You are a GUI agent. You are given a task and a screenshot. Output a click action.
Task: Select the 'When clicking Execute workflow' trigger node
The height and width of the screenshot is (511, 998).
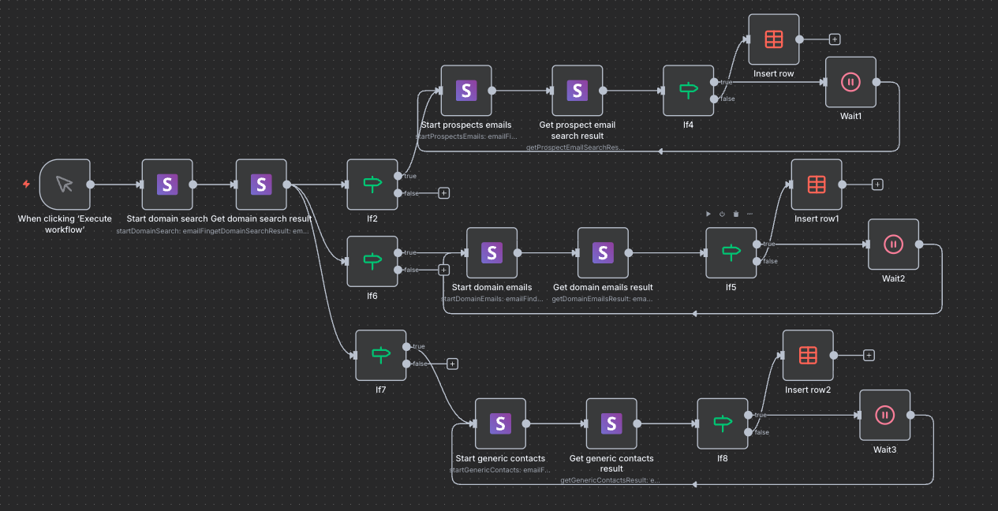(x=65, y=185)
